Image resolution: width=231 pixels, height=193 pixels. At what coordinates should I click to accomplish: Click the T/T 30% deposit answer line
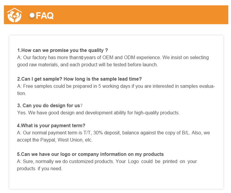point(113,133)
